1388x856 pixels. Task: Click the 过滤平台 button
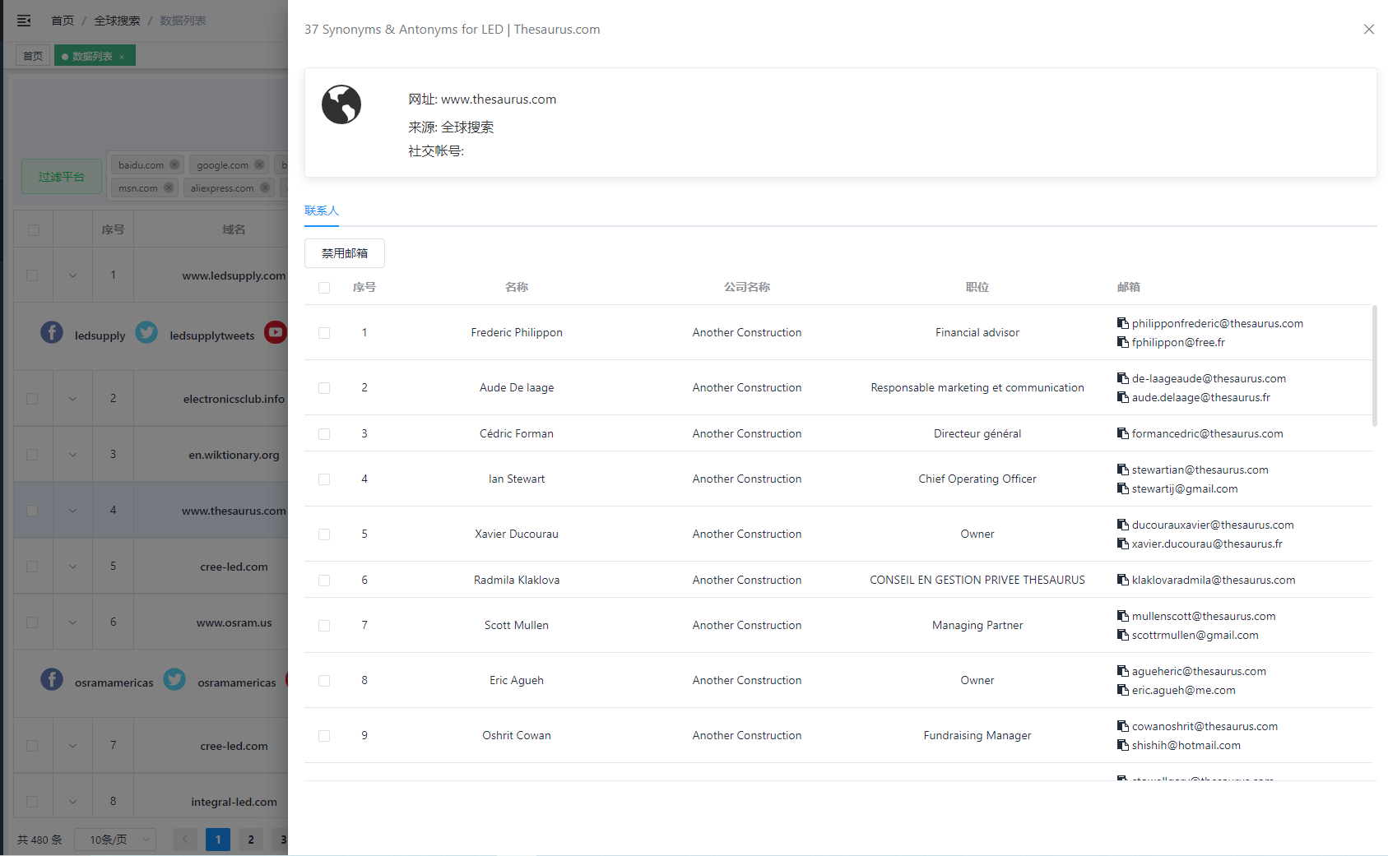(62, 177)
